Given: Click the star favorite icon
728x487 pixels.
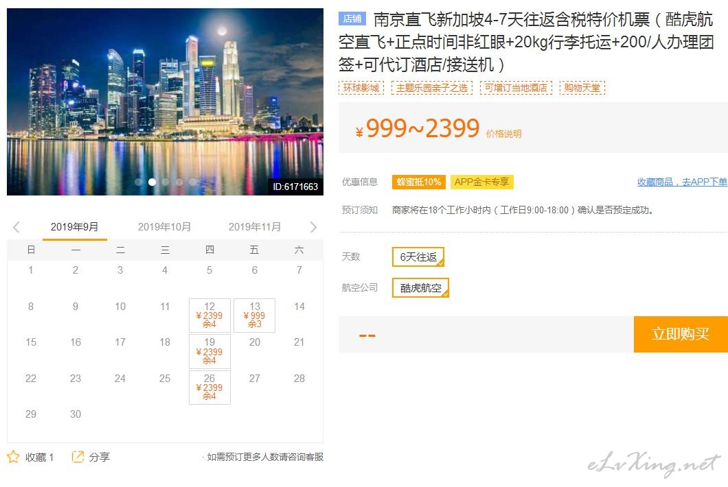Looking at the screenshot, I should tap(13, 457).
